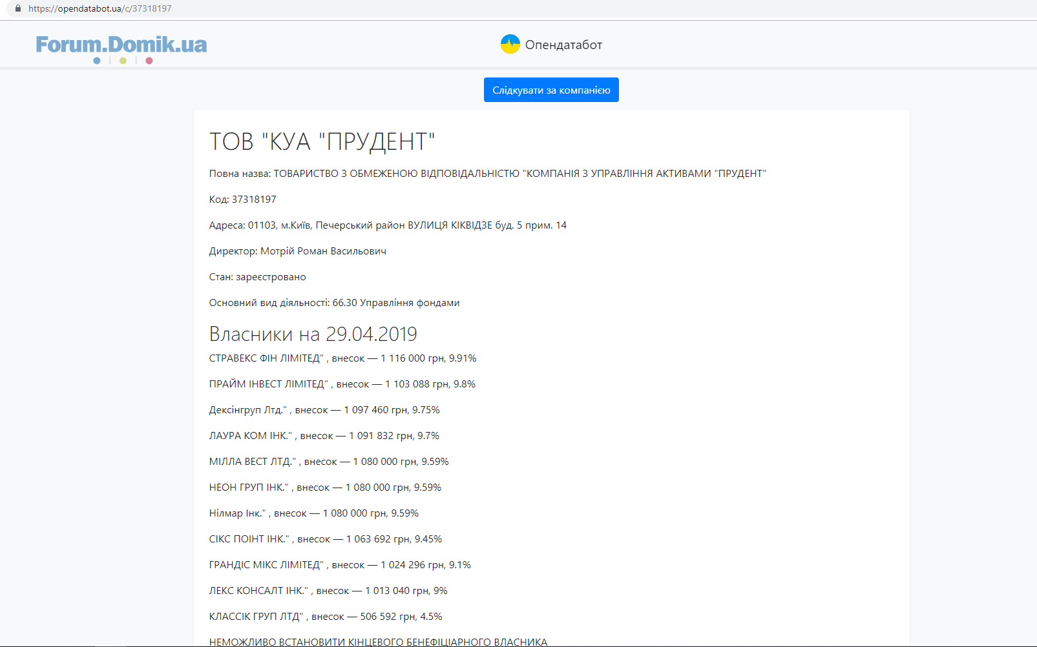Click the НЕОН ГРУП ІНК. owner row
The height and width of the screenshot is (647, 1037).
326,488
